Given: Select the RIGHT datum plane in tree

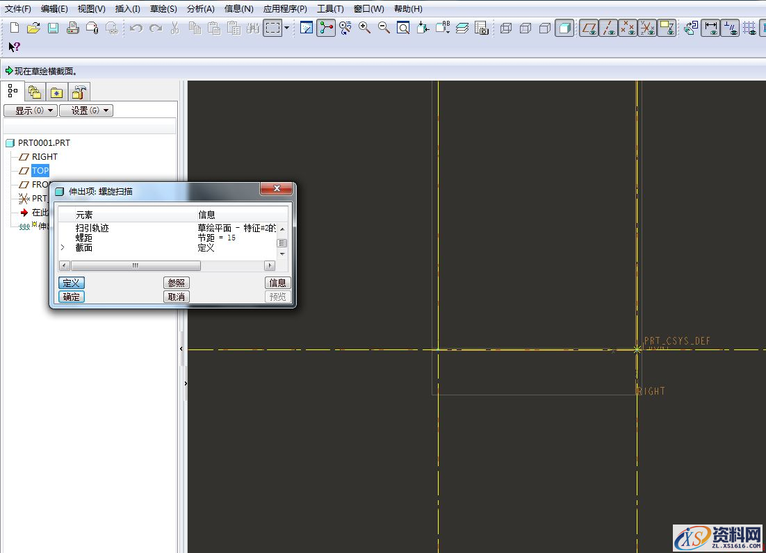Looking at the screenshot, I should 44,157.
